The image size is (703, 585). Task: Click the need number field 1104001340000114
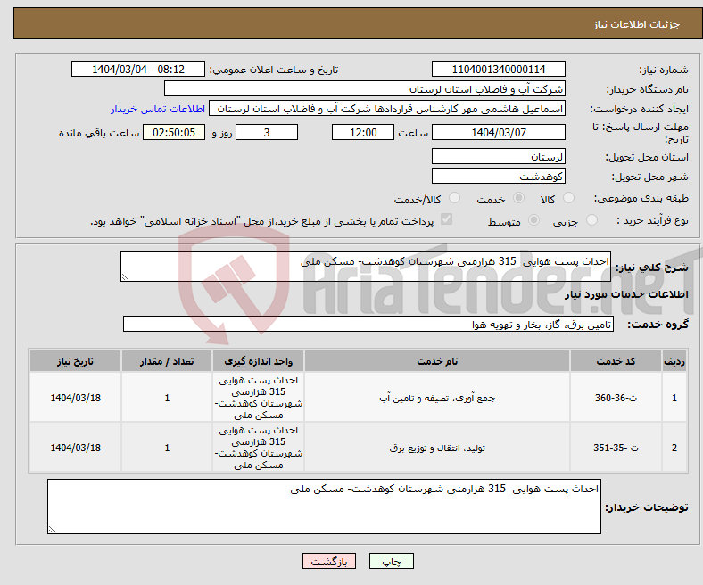tap(498, 69)
